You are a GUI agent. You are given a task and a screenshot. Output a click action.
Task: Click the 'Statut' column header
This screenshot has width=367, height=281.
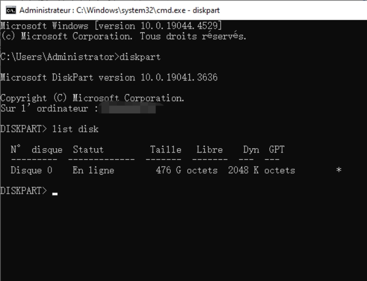(x=88, y=150)
